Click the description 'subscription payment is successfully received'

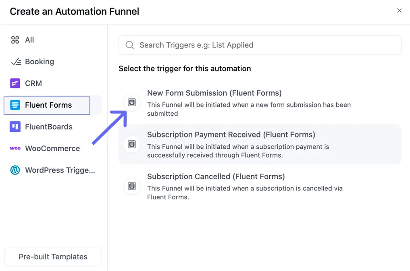coord(238,151)
